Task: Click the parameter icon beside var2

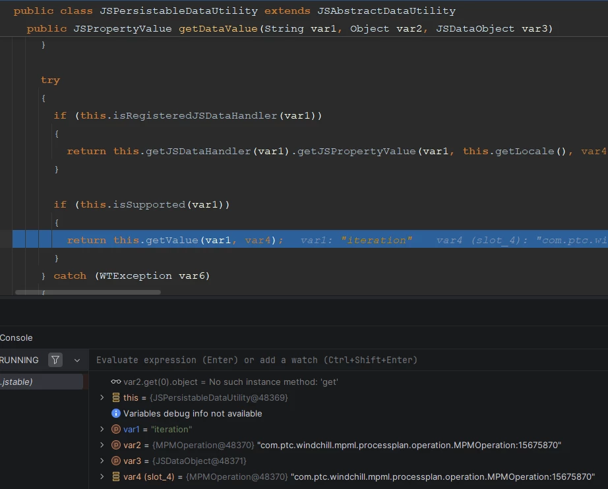Action: pyautogui.click(x=115, y=446)
